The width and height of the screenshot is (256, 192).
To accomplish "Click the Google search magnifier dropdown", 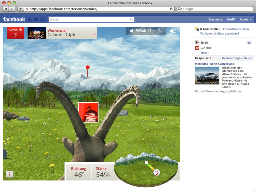I will pyautogui.click(x=180, y=9).
